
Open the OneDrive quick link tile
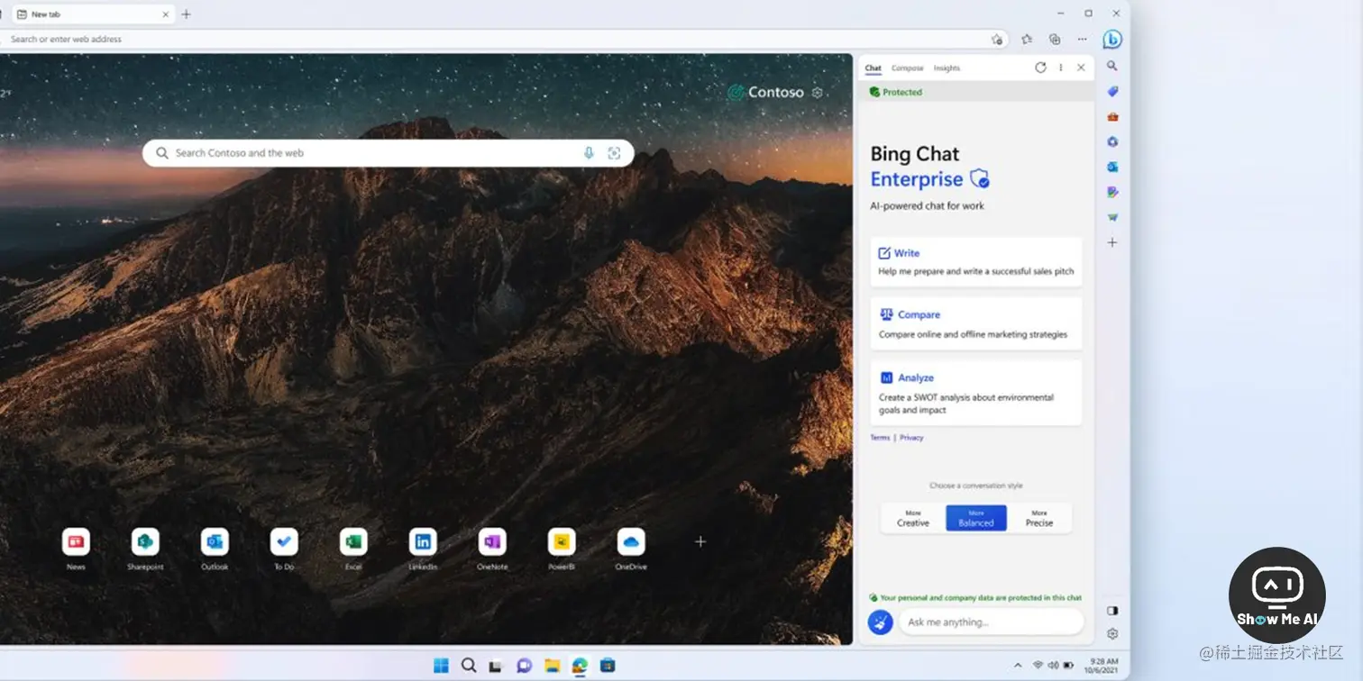click(631, 541)
